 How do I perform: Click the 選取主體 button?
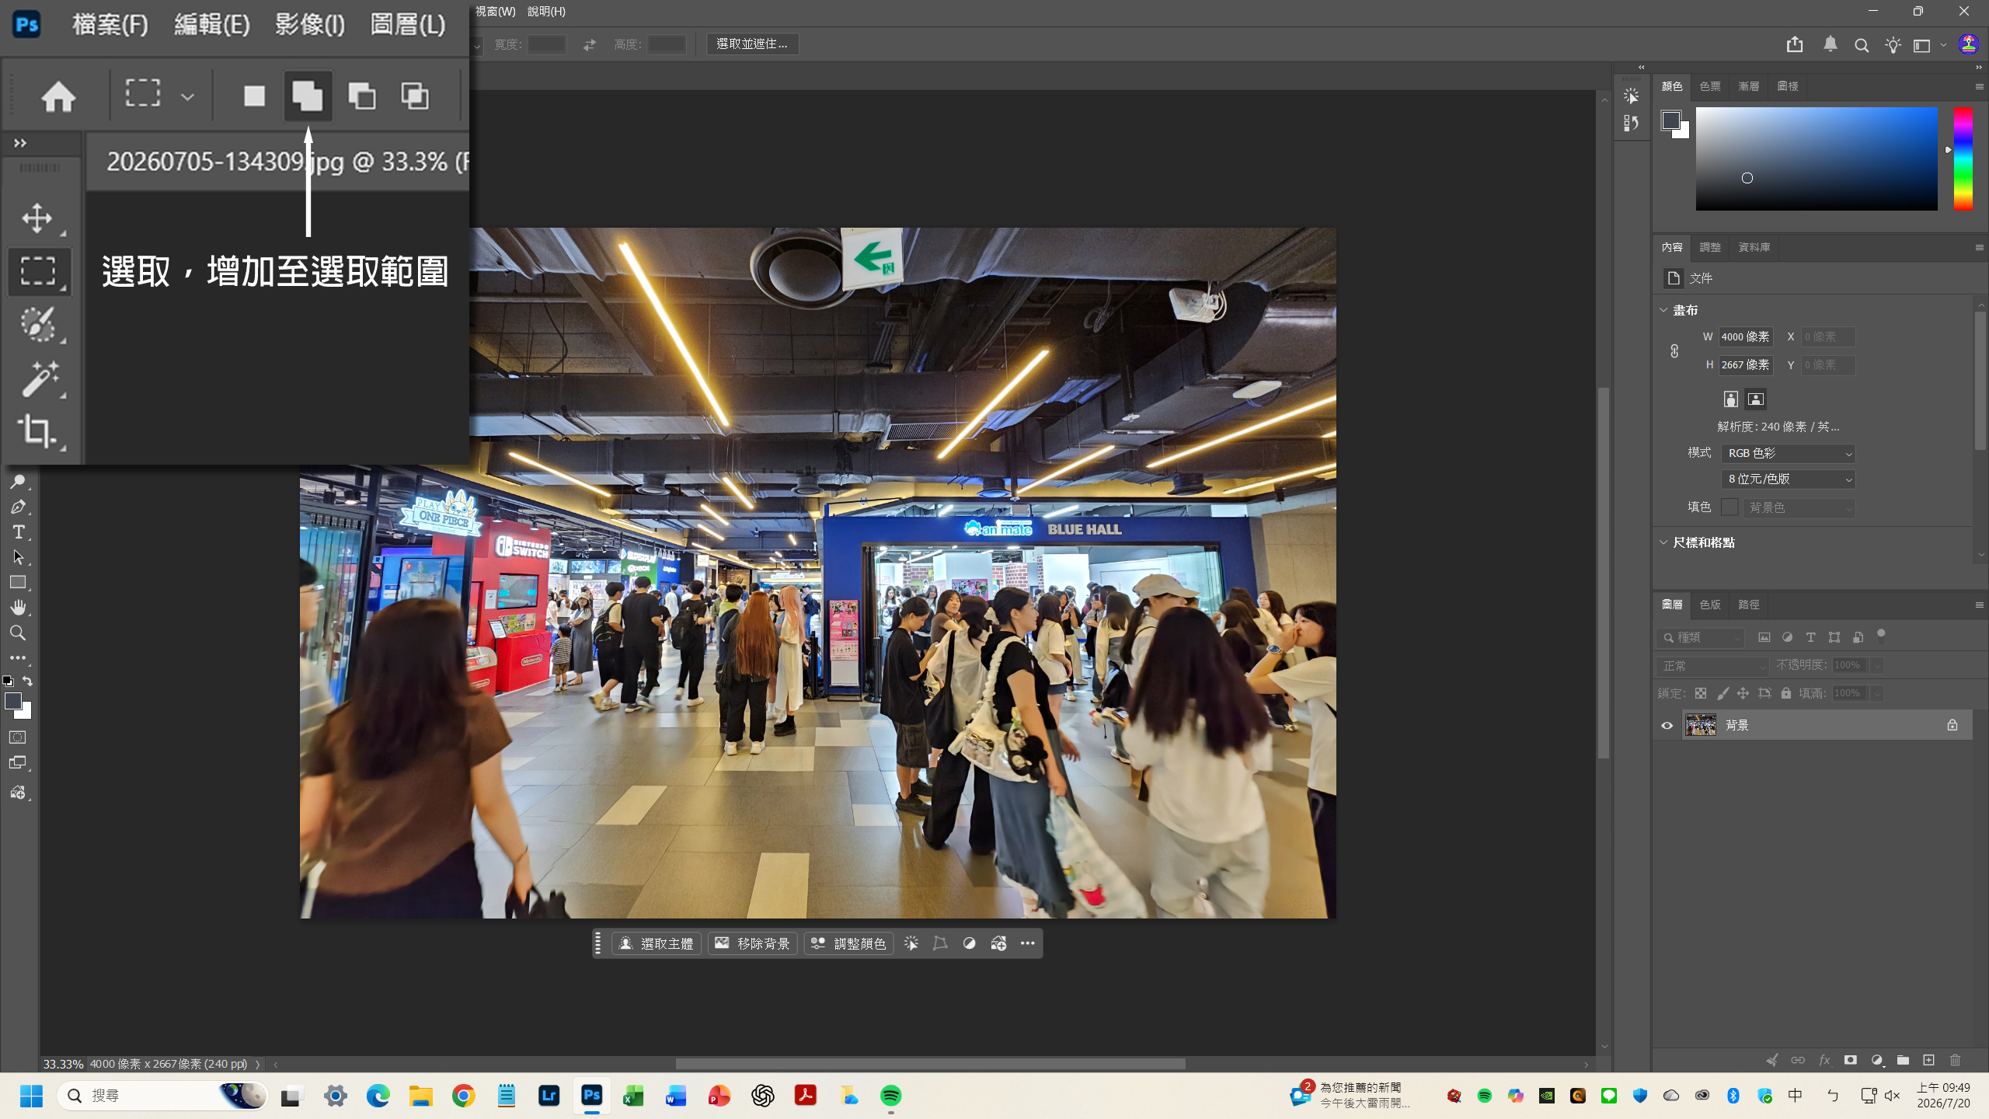pos(657,943)
